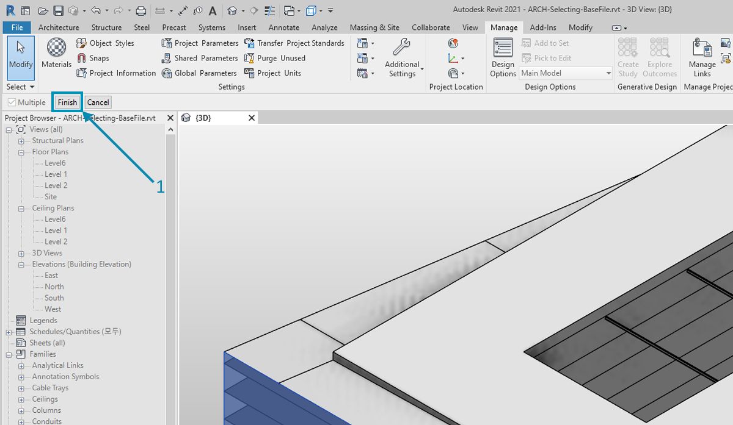Click the Object Styles icon
This screenshot has width=733, height=425.
pyautogui.click(x=82, y=43)
